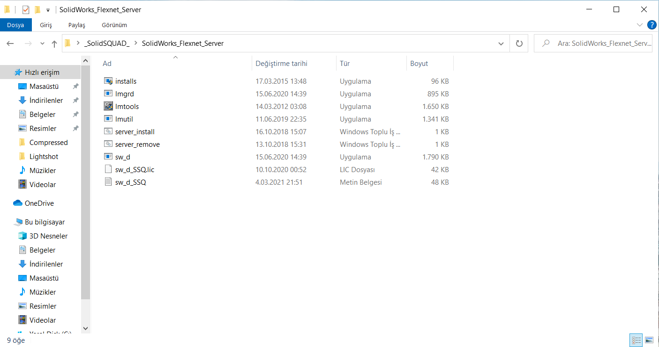Image resolution: width=659 pixels, height=347 pixels.
Task: Select the lmgrd application icon
Action: [108, 94]
